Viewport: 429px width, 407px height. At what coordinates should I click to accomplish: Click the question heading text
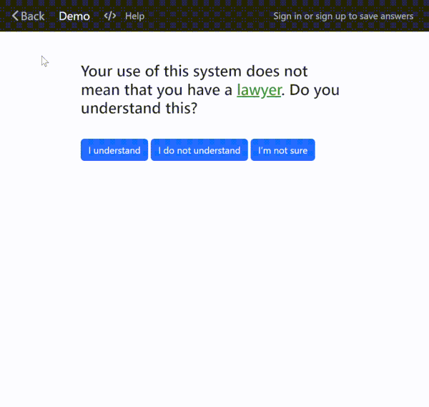click(x=194, y=72)
